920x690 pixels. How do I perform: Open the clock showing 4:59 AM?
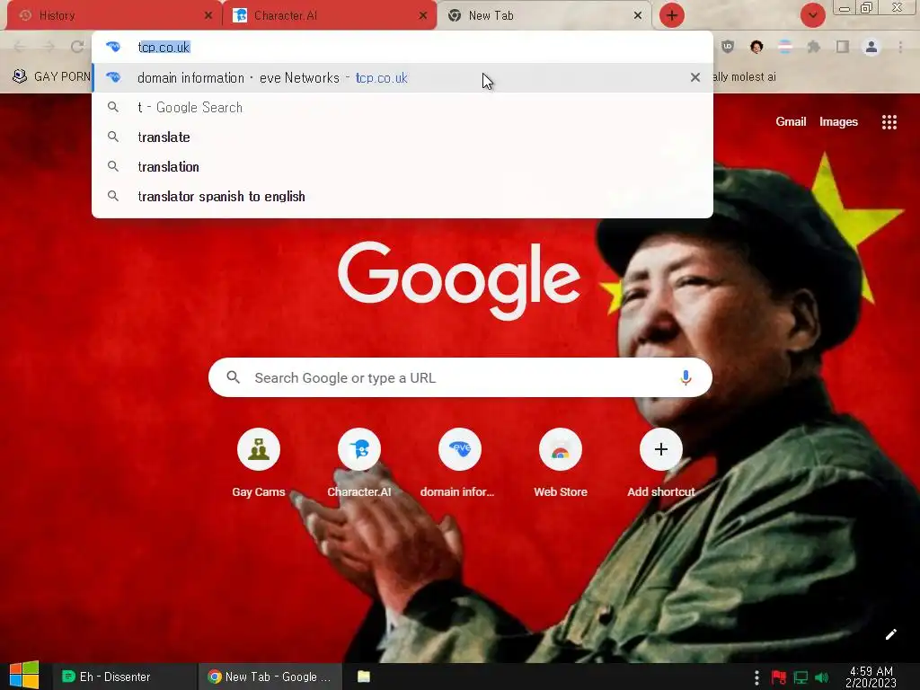coord(871,677)
